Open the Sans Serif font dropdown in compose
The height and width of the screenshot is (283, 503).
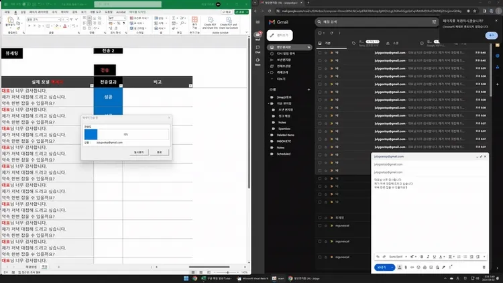[x=396, y=256]
